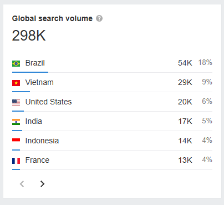Click the Indonesia flag icon

[x=16, y=140]
